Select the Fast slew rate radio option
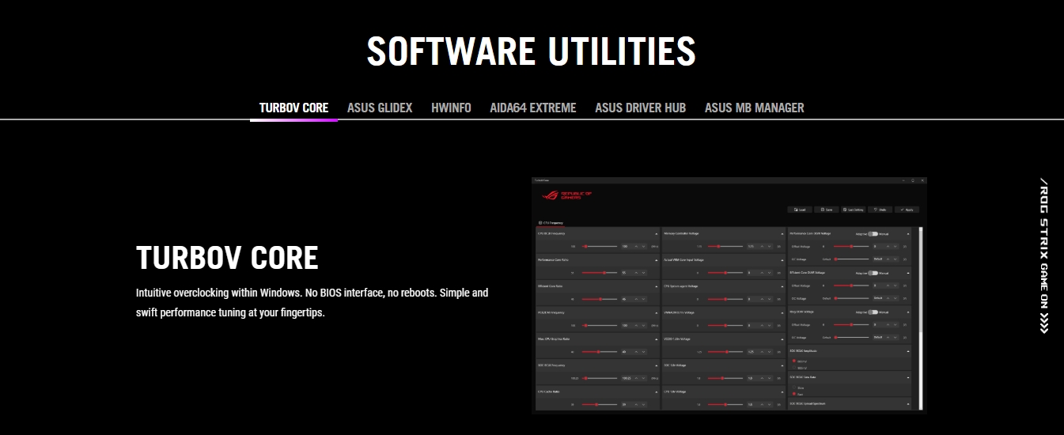This screenshot has width=1064, height=435. point(794,394)
